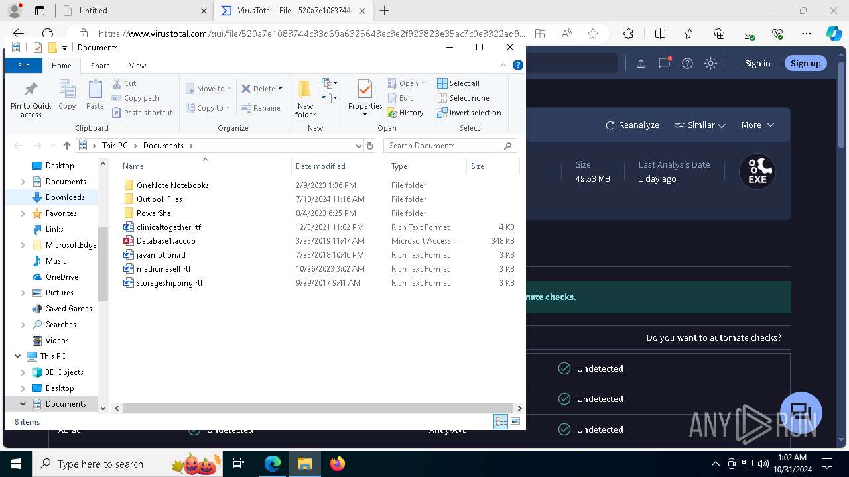Expand address bar history dropdown
The image size is (849, 477).
point(359,146)
